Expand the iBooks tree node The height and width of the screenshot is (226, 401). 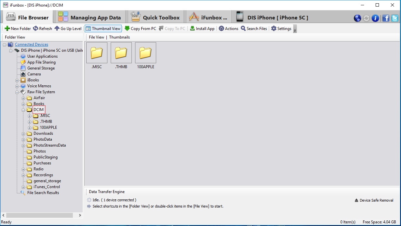click(17, 80)
